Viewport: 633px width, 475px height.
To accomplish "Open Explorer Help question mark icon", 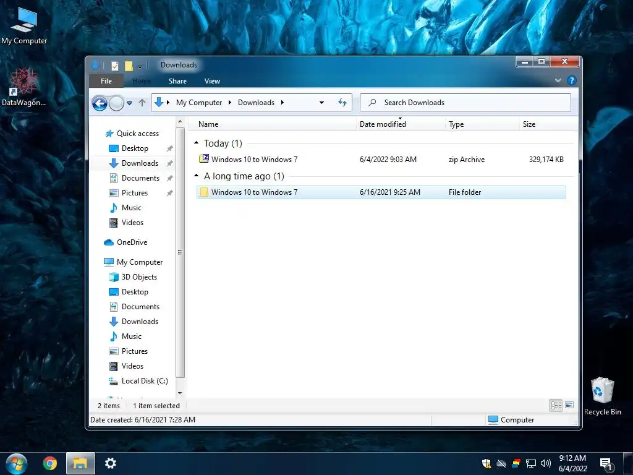I will coord(571,80).
